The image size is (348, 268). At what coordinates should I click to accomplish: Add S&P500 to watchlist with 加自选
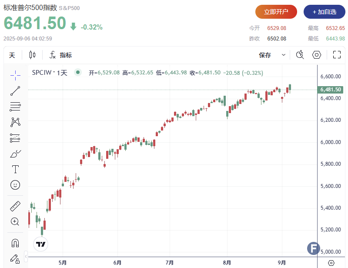click(324, 12)
